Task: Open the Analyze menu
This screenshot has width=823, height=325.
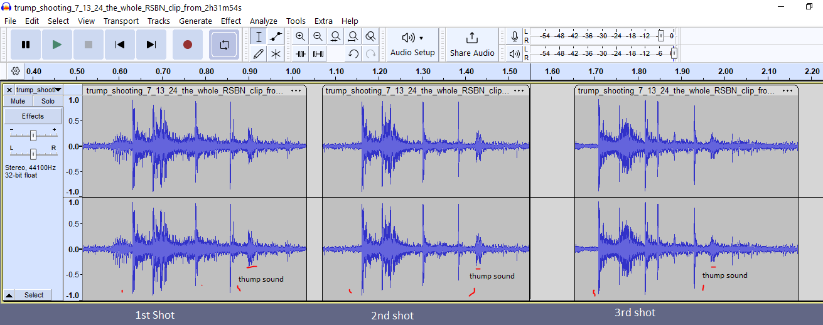Action: pyautogui.click(x=264, y=21)
